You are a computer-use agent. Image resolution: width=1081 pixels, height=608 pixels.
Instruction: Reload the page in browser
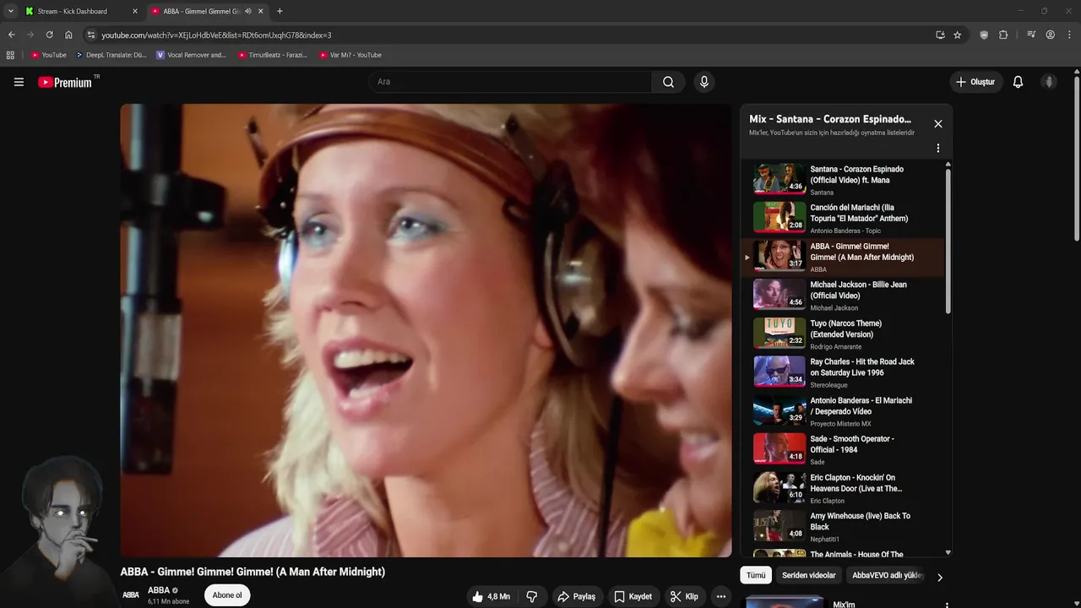49,35
